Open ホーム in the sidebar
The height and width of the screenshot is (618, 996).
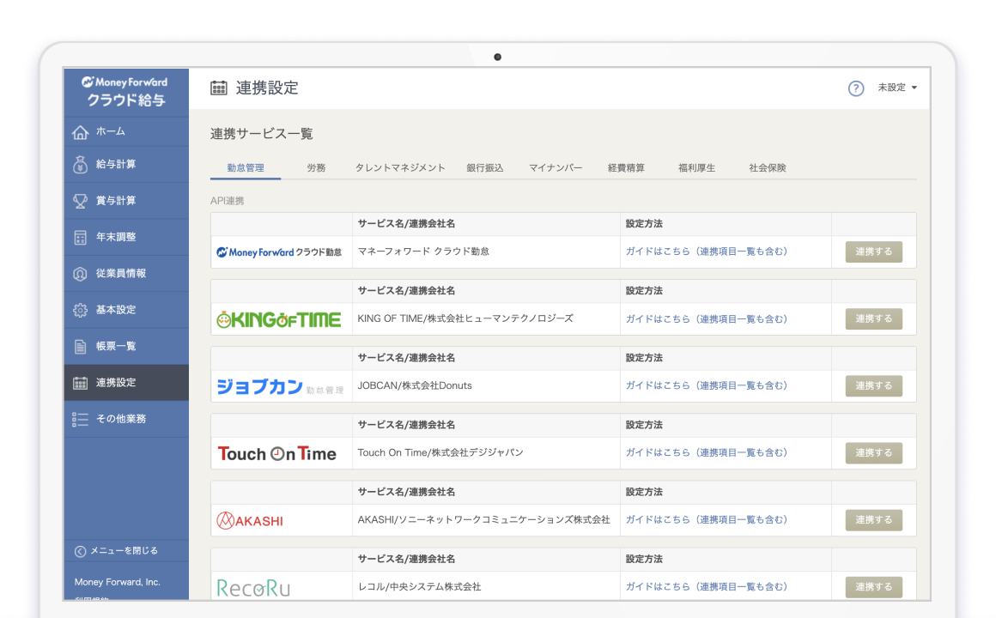126,131
